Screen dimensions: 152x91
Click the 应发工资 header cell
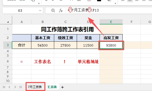(x=111, y=38)
